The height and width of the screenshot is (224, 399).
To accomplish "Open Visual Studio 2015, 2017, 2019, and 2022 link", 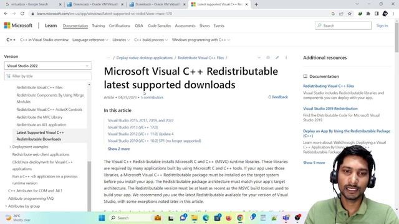I will coord(140,120).
